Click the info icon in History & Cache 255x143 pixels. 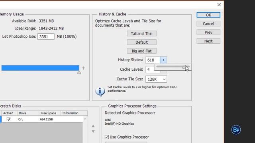coord(100,91)
